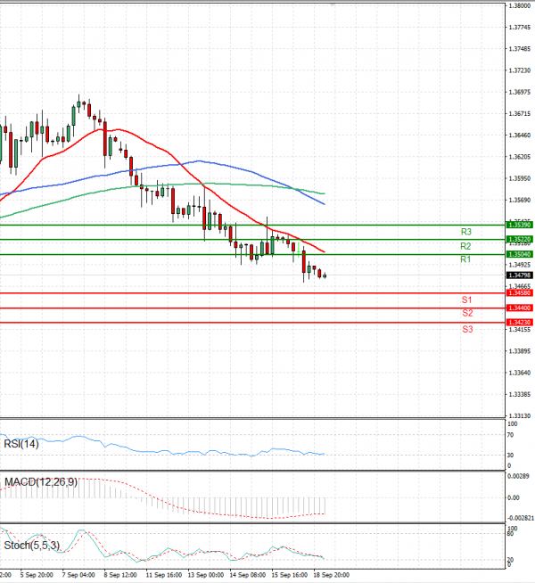Click the S3 support label

point(466,329)
